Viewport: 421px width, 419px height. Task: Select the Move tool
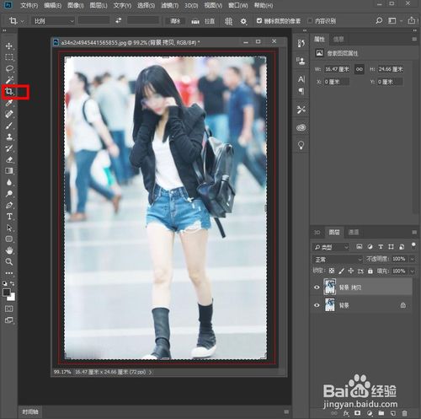click(9, 46)
